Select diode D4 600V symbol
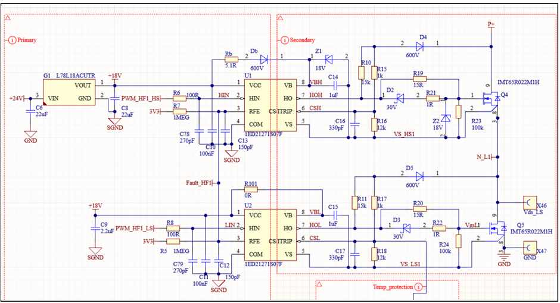 tap(419, 46)
